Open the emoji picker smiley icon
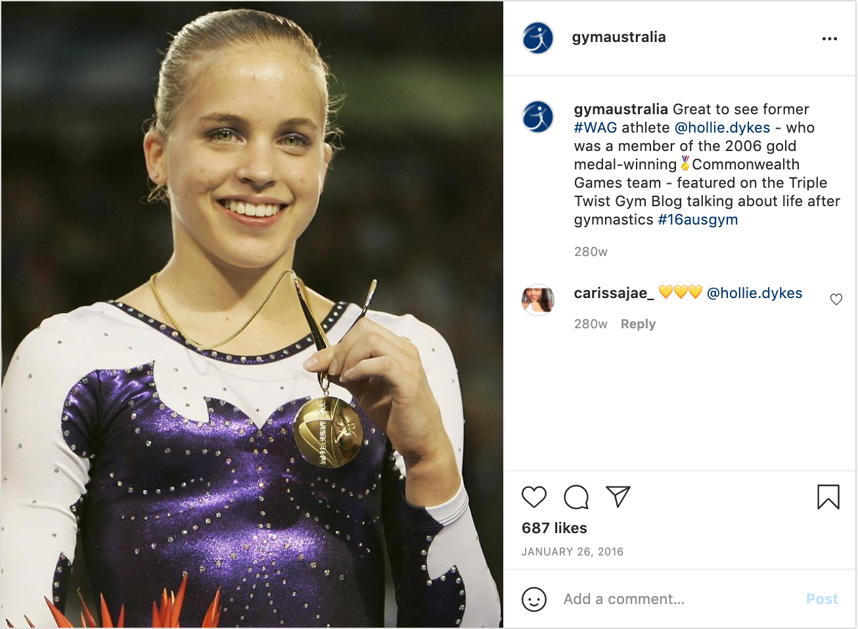Screen dimensions: 858x629 (x=534, y=599)
